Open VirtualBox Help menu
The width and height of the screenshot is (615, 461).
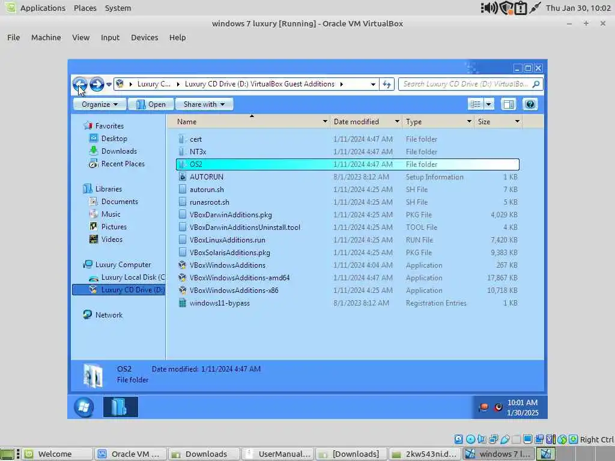177,38
